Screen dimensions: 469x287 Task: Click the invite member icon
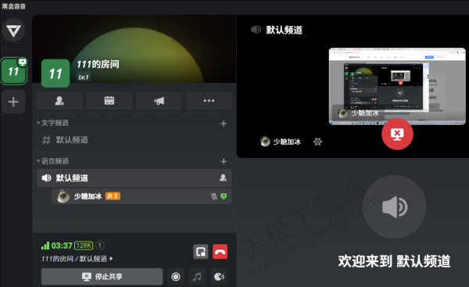coord(59,101)
